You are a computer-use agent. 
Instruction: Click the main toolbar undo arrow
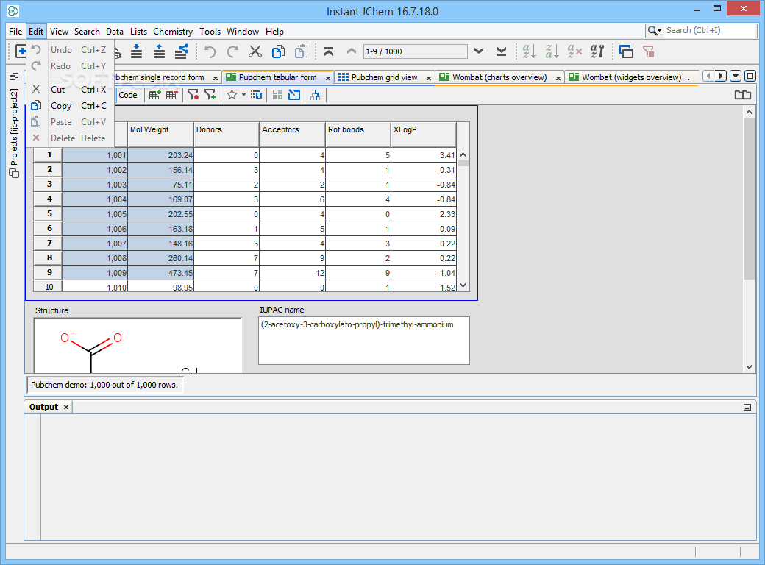[210, 51]
